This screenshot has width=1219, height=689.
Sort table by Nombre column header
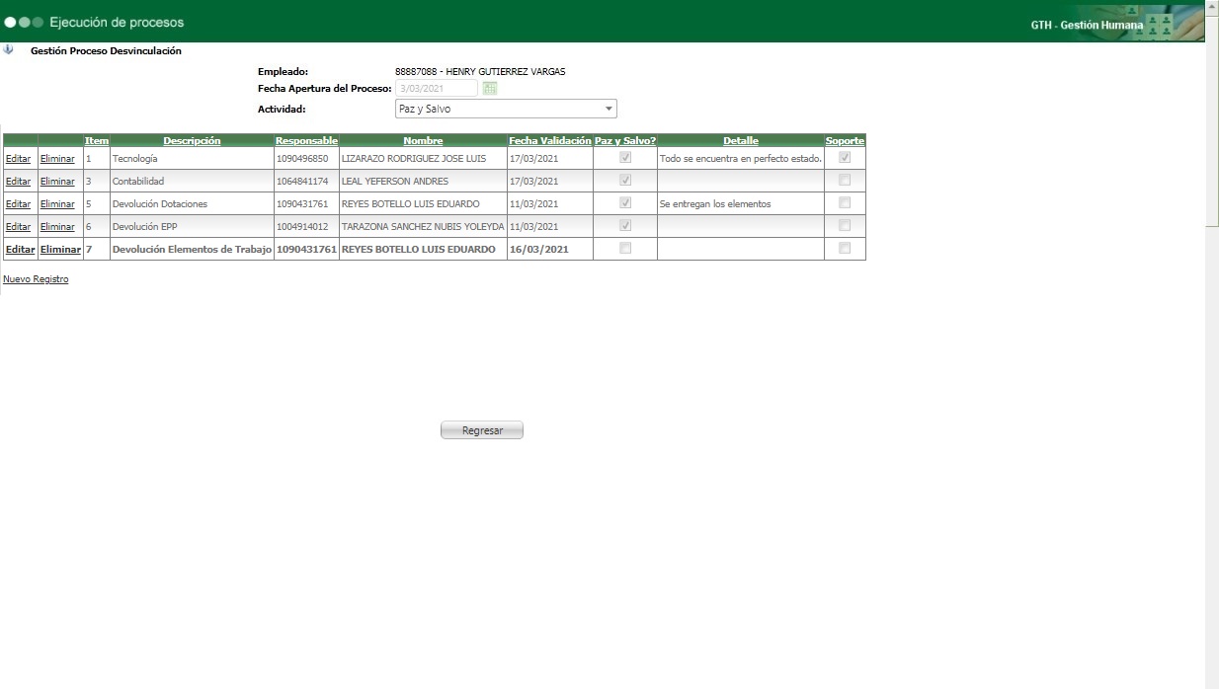(423, 141)
